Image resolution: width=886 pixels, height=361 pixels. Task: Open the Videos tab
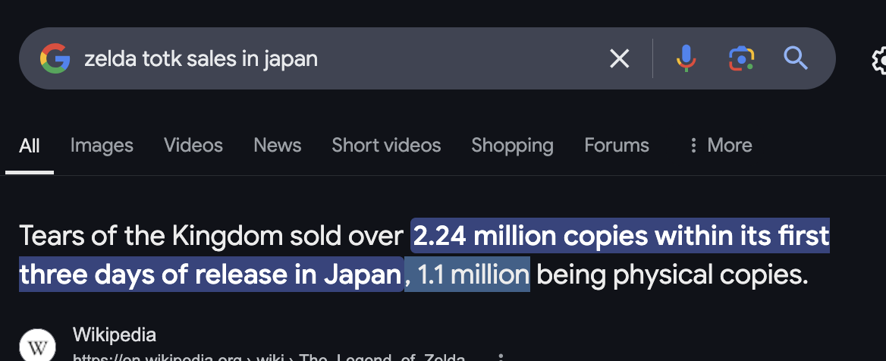point(193,146)
